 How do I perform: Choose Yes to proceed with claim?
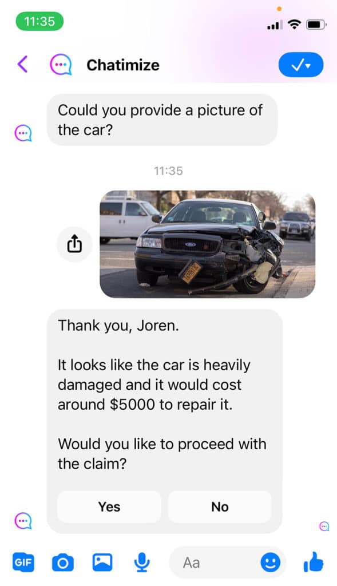tap(109, 507)
